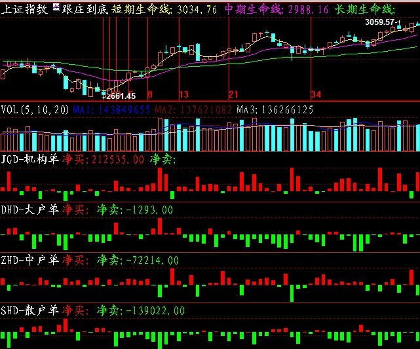420x349 pixels.
Task: Select the ZHD-中户单 indicator panel title
Action: click(30, 260)
